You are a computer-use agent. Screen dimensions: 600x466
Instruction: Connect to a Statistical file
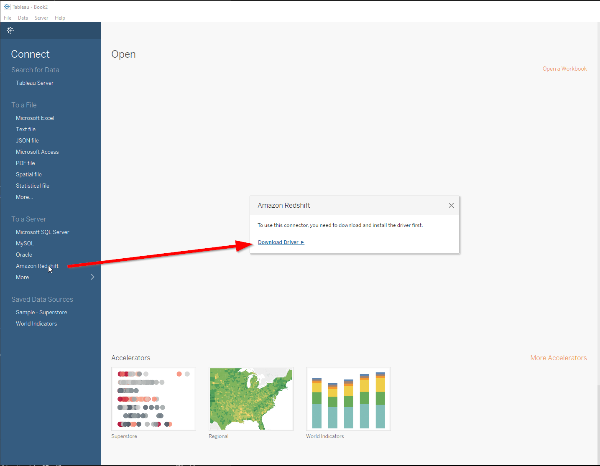pyautogui.click(x=33, y=186)
